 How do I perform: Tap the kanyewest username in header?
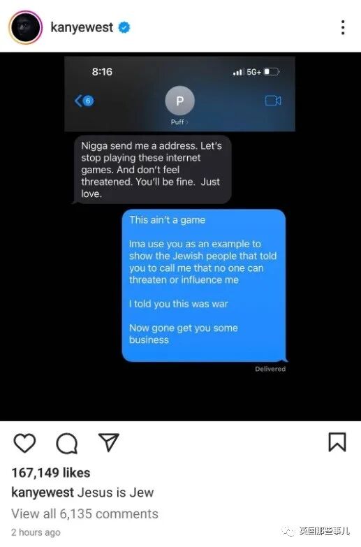point(82,27)
